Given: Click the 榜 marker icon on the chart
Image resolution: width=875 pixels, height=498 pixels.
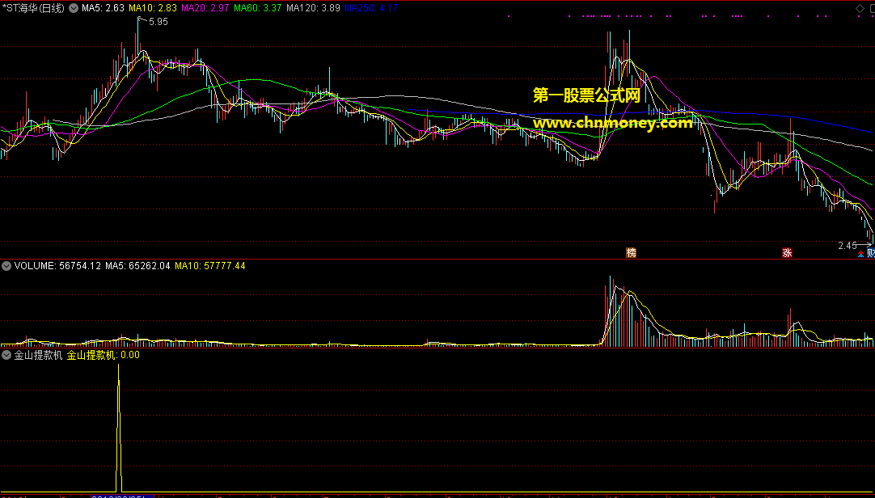Looking at the screenshot, I should [x=631, y=253].
